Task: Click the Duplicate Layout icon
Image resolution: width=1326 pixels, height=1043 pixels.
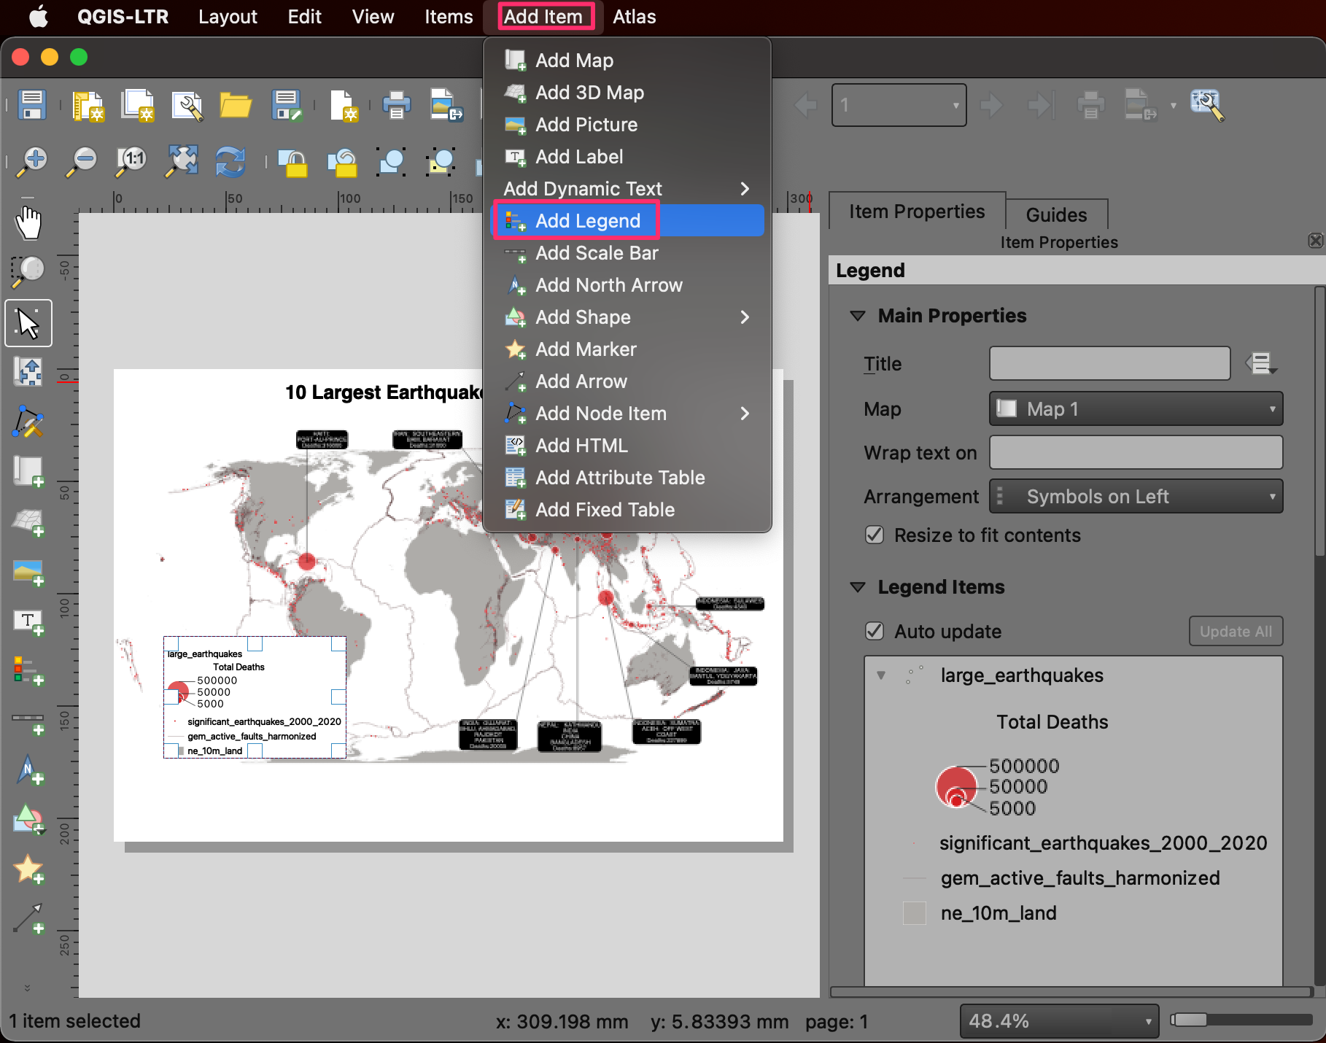Action: (x=138, y=105)
